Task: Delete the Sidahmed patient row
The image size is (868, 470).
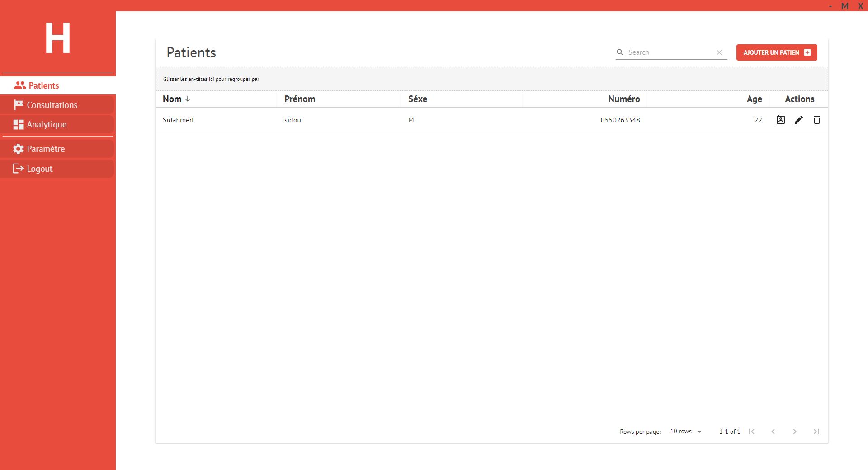Action: tap(817, 120)
